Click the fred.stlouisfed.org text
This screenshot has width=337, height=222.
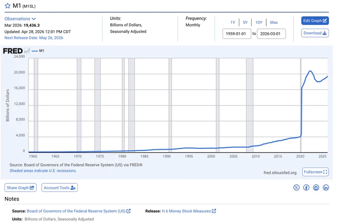pos(280,172)
